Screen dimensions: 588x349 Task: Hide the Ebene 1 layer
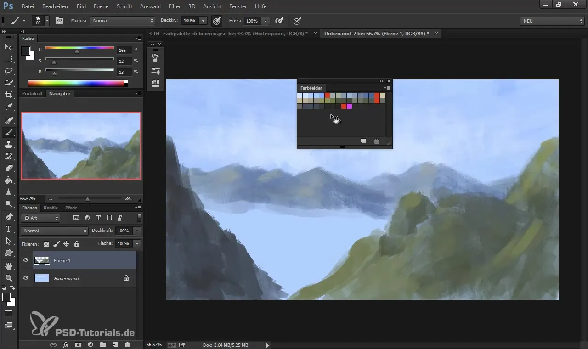(26, 260)
